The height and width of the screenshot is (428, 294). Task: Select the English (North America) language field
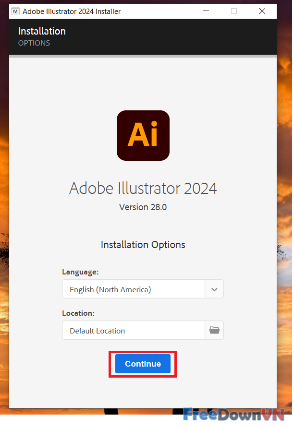click(x=134, y=289)
